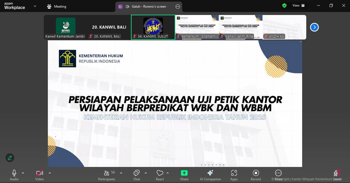Open the Chat panel
Image resolution: width=350 pixels, height=183 pixels.
click(137, 175)
